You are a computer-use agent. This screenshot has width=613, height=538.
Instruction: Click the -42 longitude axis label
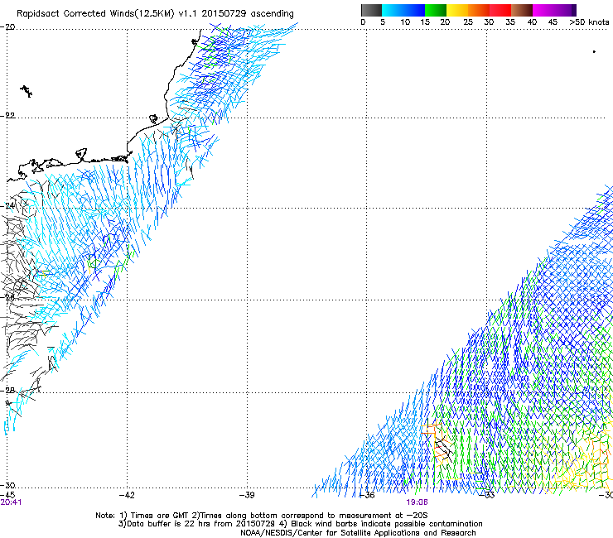127,495
